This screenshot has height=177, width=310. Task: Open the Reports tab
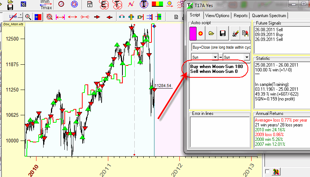pyautogui.click(x=241, y=16)
